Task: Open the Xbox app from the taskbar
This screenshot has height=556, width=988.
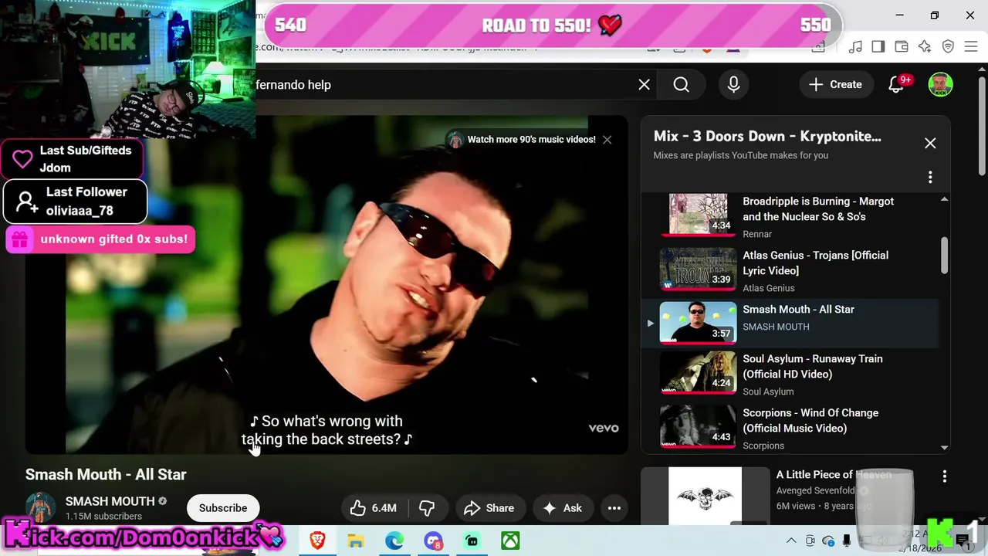Action: [x=510, y=541]
